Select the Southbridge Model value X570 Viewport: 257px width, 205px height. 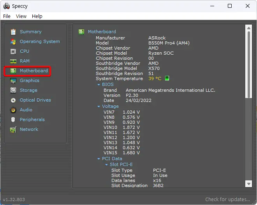tap(154, 68)
